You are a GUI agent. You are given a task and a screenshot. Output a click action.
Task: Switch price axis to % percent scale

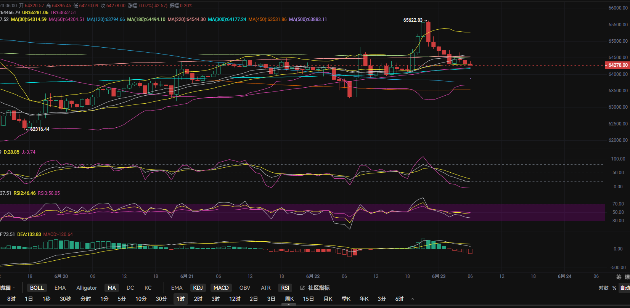(x=614, y=288)
